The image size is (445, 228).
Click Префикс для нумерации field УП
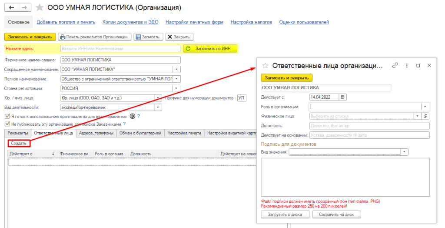tap(242, 98)
